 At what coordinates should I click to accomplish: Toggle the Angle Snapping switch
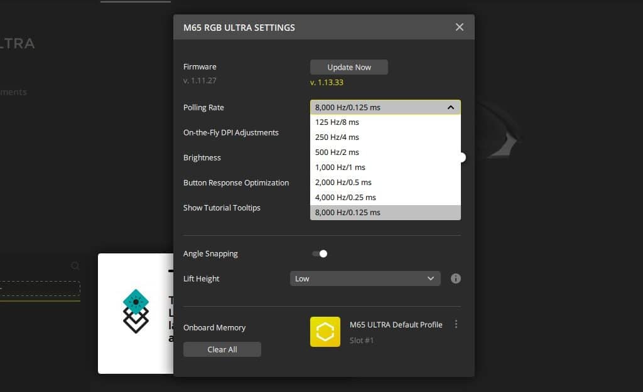(320, 254)
